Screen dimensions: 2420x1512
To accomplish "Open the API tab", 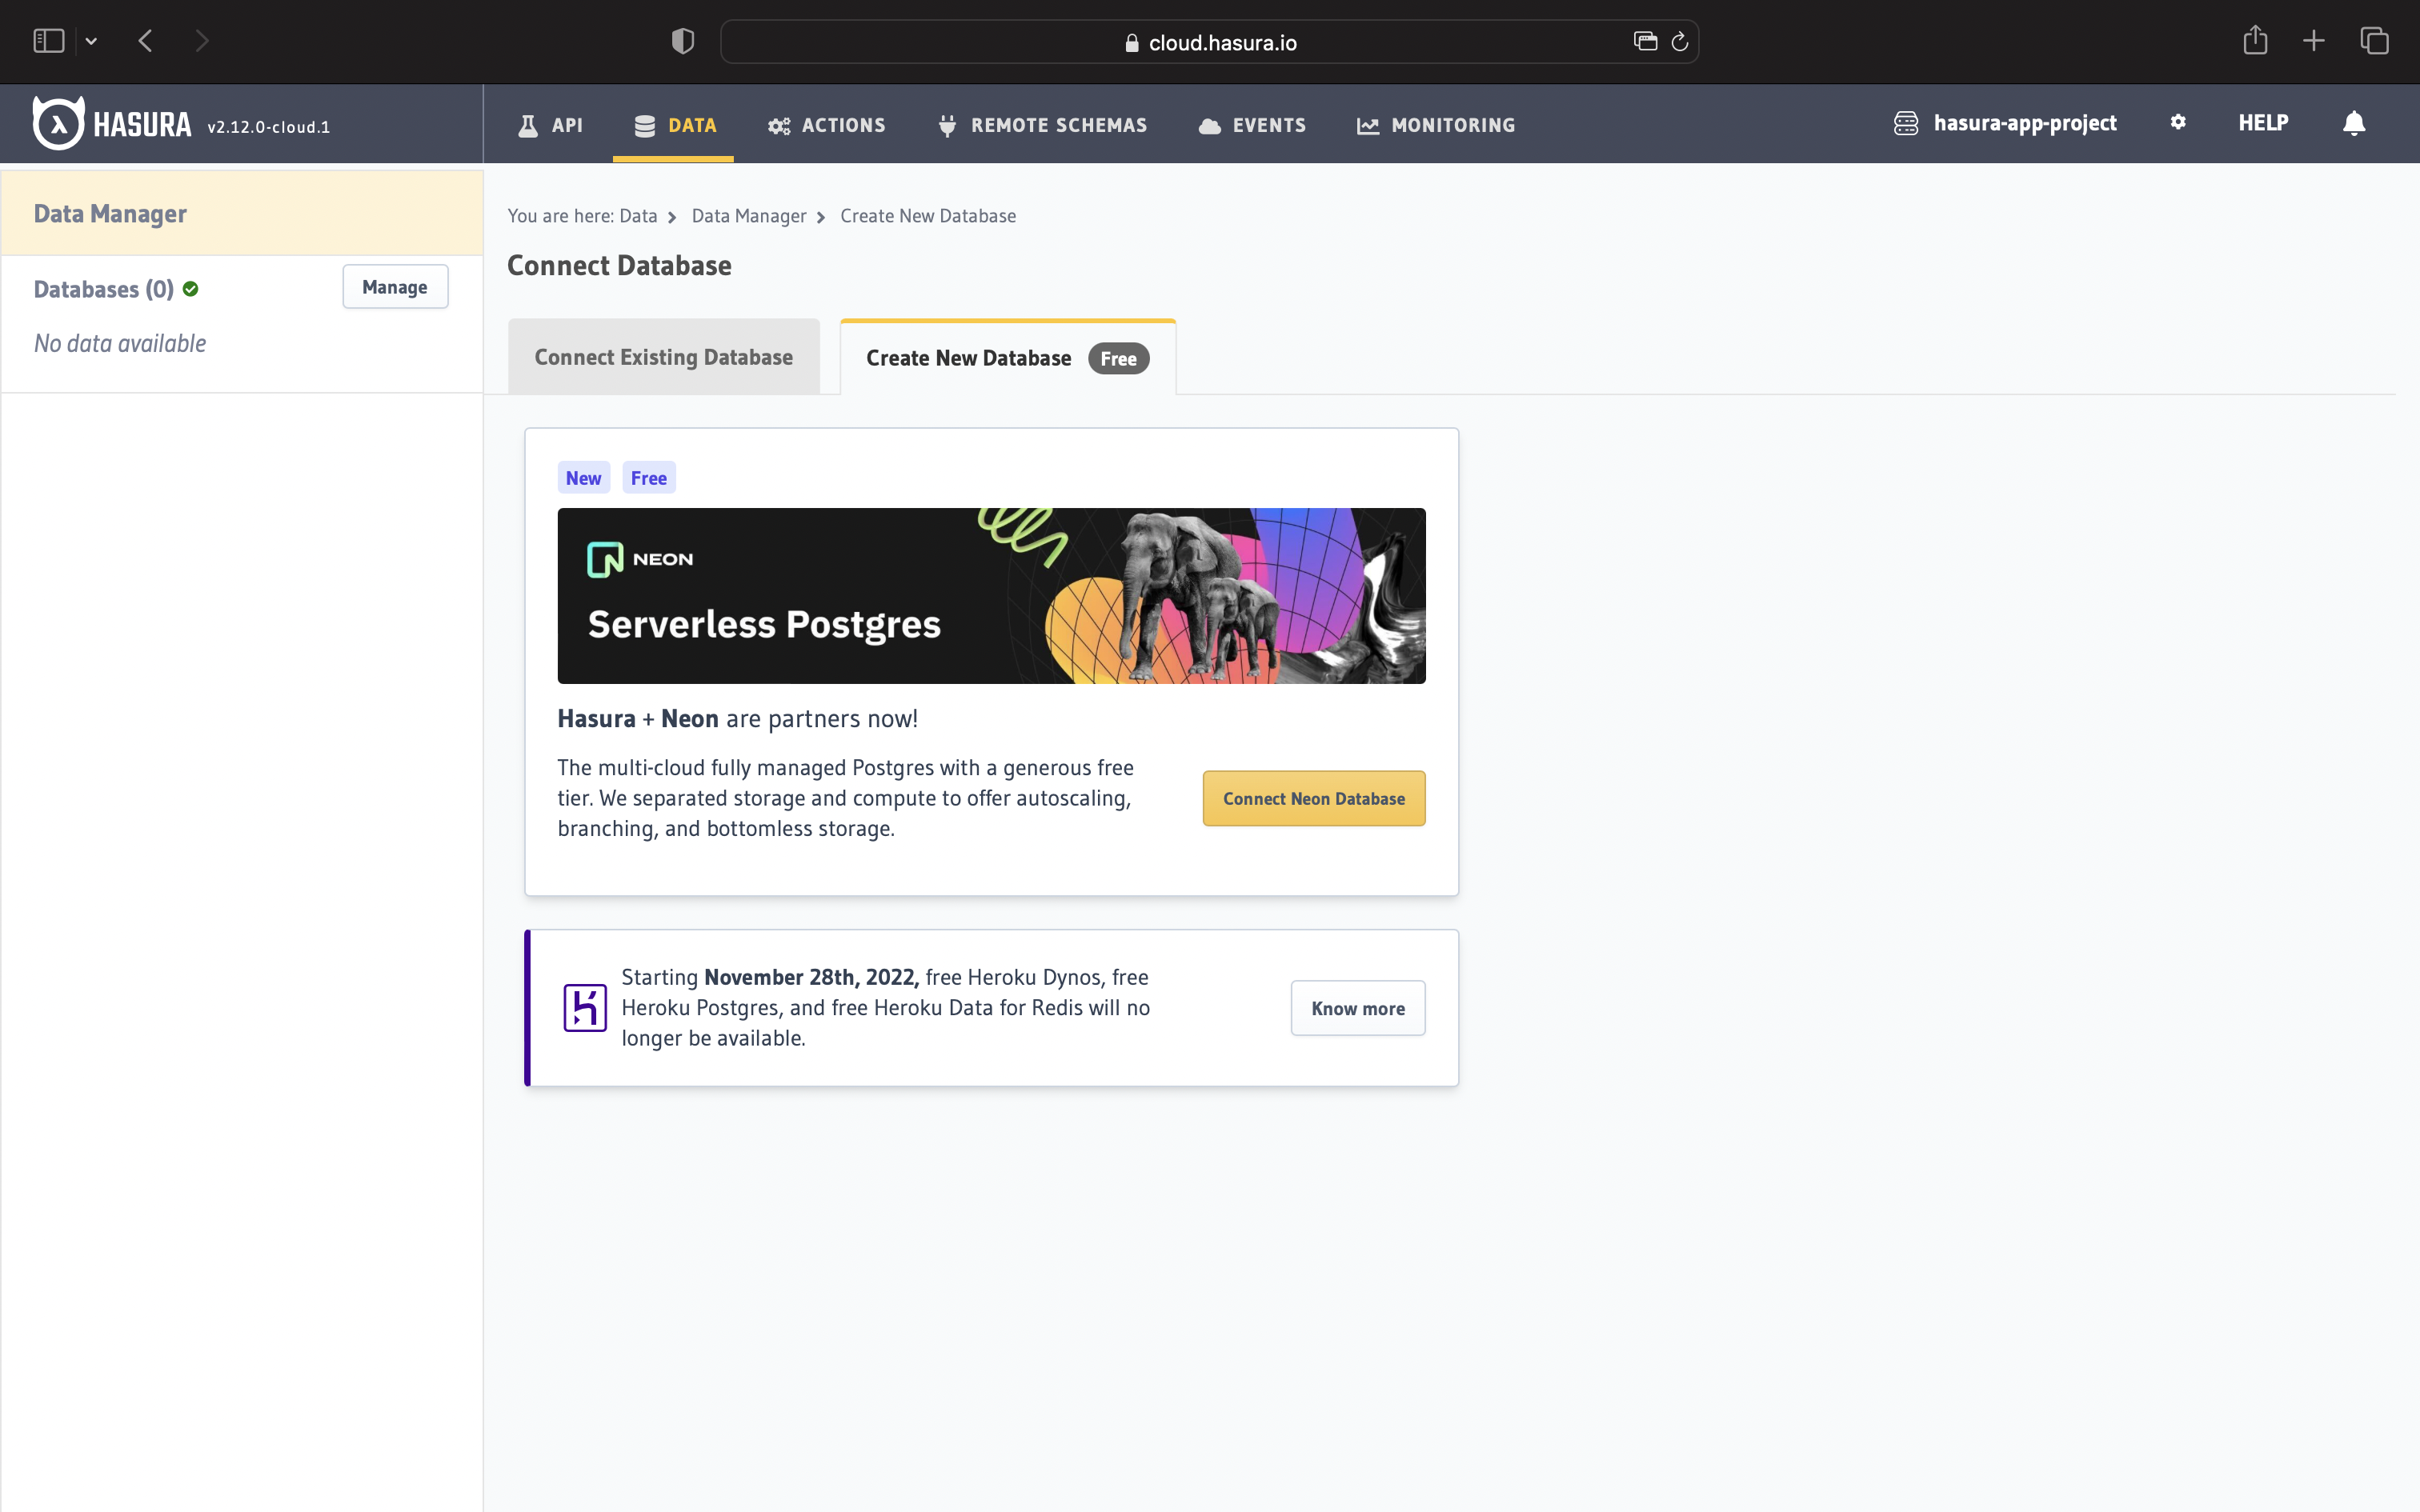I will (550, 125).
